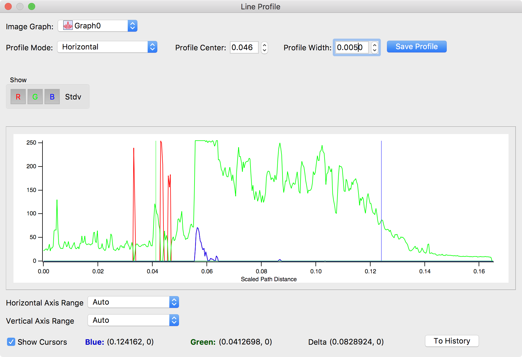Click the Graph0 waveform icon
The image size is (522, 357).
[x=68, y=25]
